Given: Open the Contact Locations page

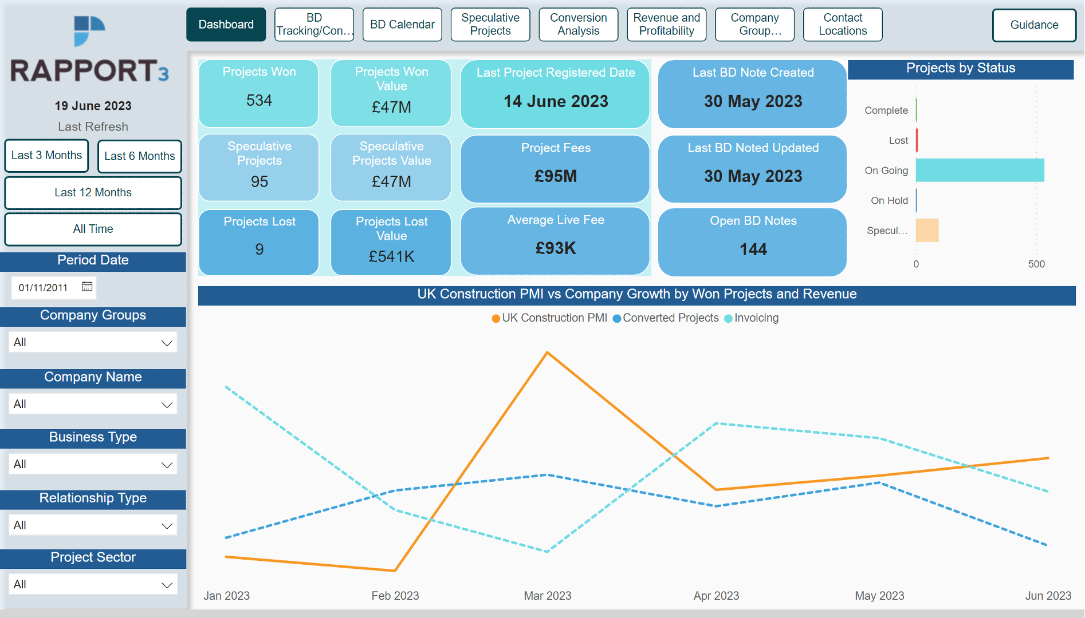Looking at the screenshot, I should [843, 24].
